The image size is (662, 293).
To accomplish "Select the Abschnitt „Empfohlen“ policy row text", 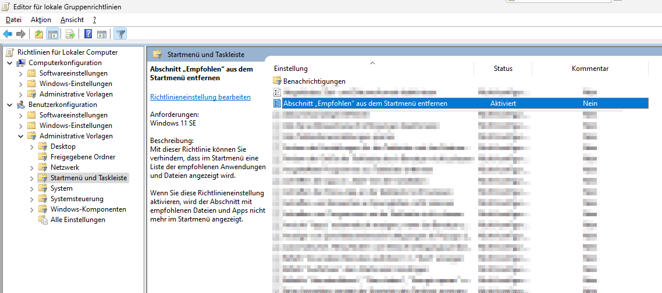I will pyautogui.click(x=365, y=103).
